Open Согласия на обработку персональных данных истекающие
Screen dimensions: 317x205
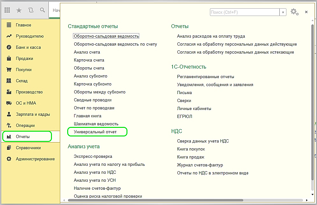[x=235, y=52]
